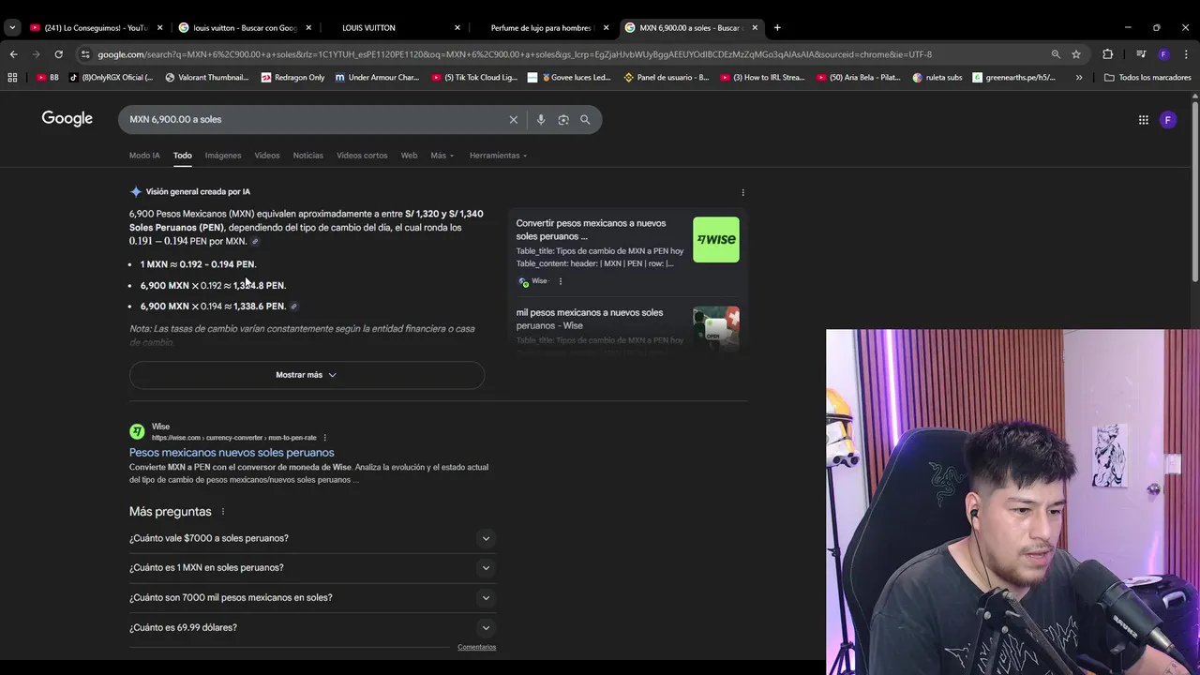
Task: View site information icon in address bar
Action: tap(85, 54)
